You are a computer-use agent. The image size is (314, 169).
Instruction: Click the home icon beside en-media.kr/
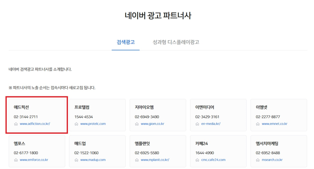[x=197, y=124]
